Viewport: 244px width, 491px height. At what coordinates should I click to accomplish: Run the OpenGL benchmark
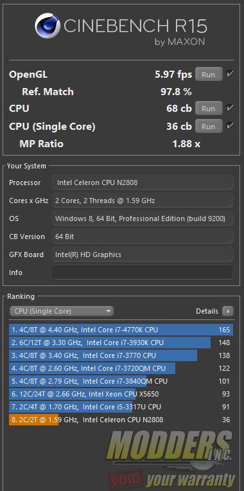(209, 74)
